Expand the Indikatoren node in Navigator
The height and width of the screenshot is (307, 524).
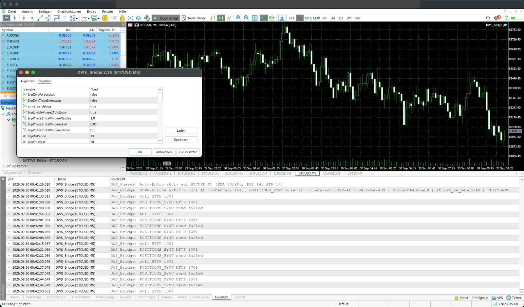pyautogui.click(x=3, y=166)
